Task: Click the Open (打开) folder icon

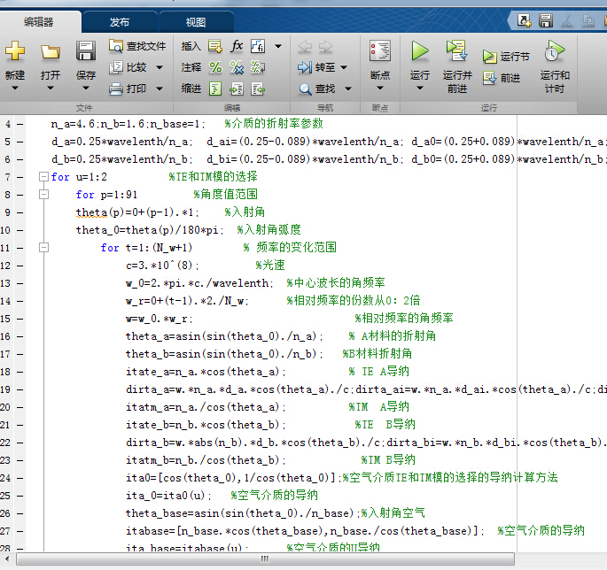Action: [x=51, y=51]
